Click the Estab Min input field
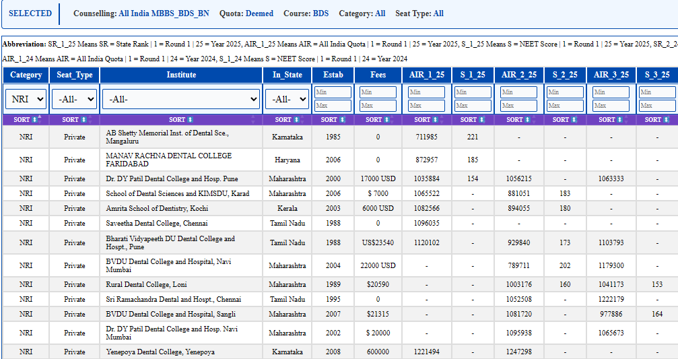Screen dimensions: 678x359 coord(333,92)
